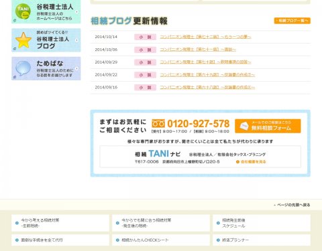Screen dimensions: 322x251
Task: Open the 相続ブログ一覧 orange button
Action: click(x=292, y=21)
